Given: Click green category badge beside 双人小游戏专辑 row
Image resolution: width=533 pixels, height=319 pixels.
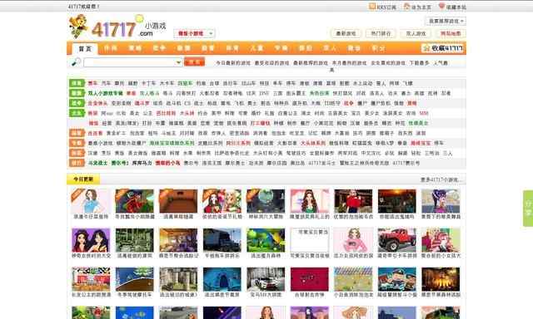Looking at the screenshot, I should coord(77,93).
